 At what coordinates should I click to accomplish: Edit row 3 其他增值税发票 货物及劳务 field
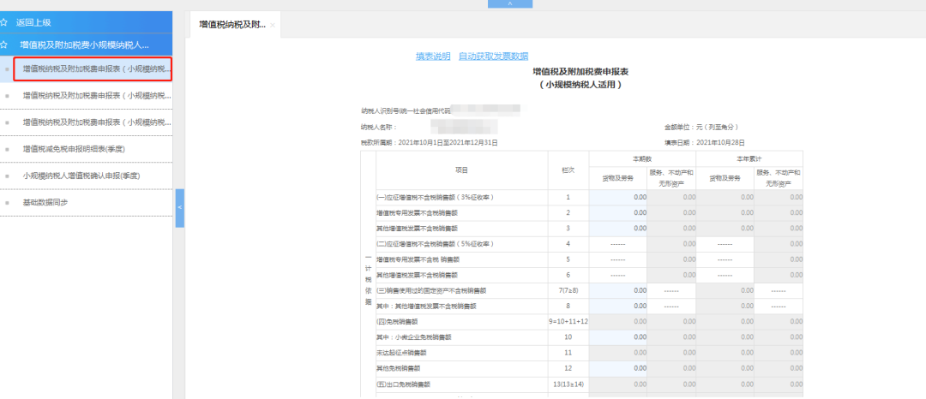[618, 228]
